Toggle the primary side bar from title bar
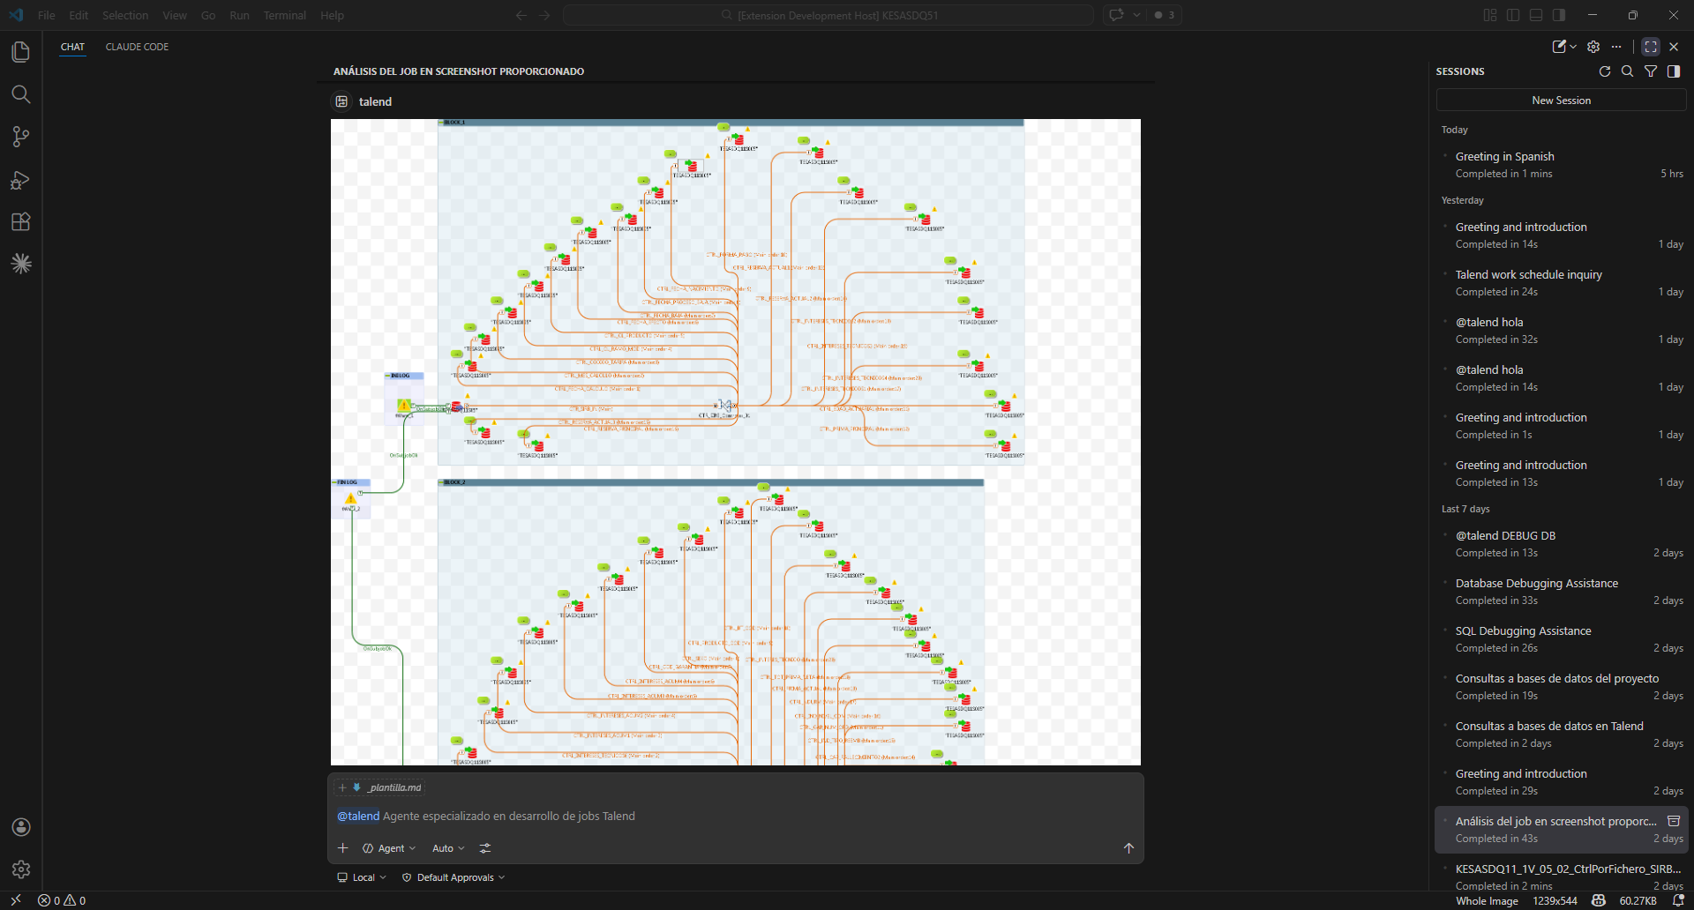This screenshot has width=1694, height=910. [x=1513, y=15]
